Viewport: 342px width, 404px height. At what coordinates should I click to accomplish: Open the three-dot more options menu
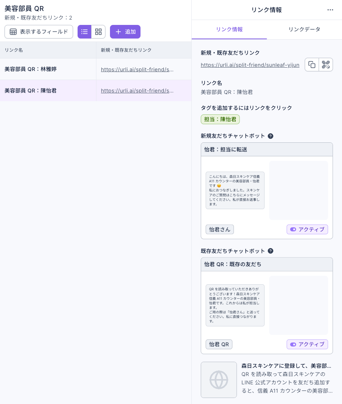[x=330, y=10]
